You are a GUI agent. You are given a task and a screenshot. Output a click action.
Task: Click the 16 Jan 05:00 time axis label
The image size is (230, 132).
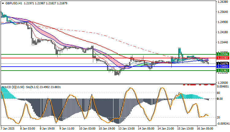tap(205, 129)
